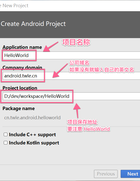
Task: Click the Company domain label
Action: pos(22,67)
